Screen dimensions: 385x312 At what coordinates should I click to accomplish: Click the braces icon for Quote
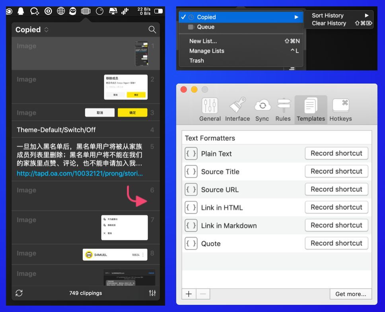191,244
